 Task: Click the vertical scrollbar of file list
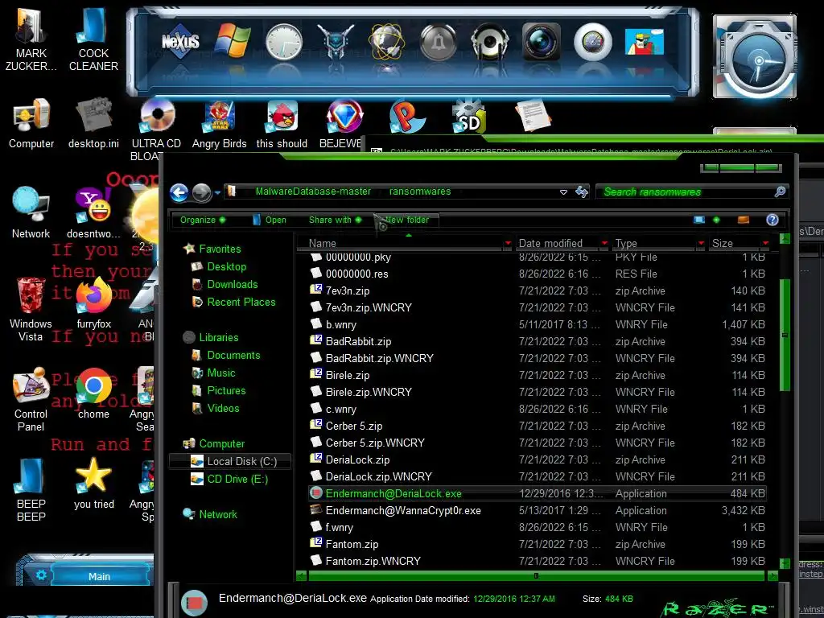point(785,335)
